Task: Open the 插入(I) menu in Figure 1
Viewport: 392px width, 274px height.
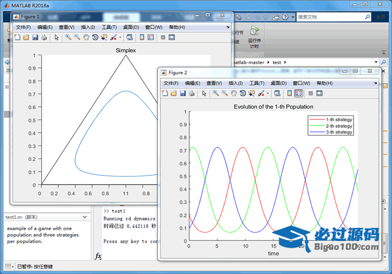Action: coord(88,27)
